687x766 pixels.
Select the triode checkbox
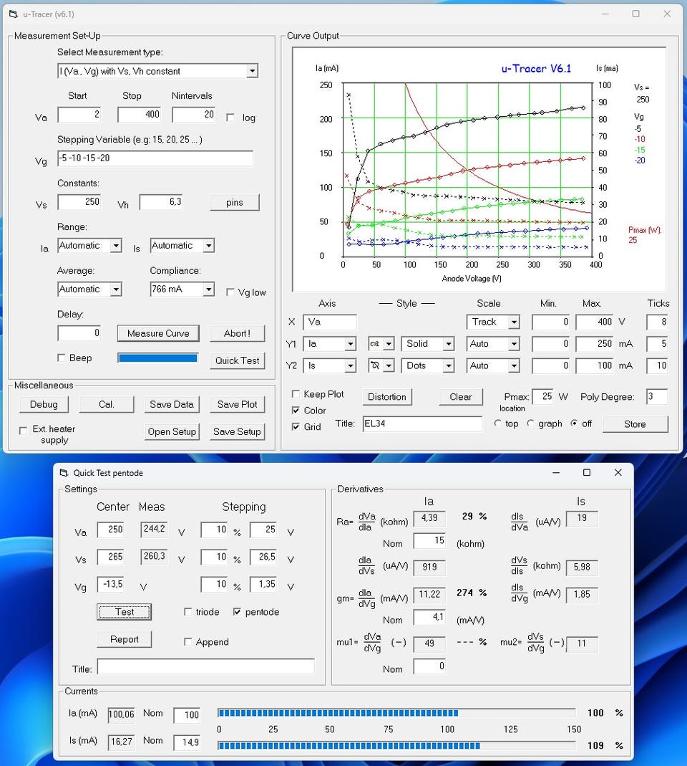(x=188, y=612)
